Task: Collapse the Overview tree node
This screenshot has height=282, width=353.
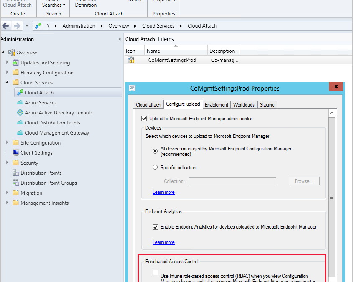Action: click(x=3, y=52)
